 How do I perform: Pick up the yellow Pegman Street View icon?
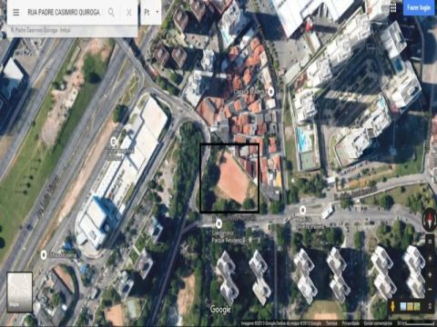(x=393, y=306)
